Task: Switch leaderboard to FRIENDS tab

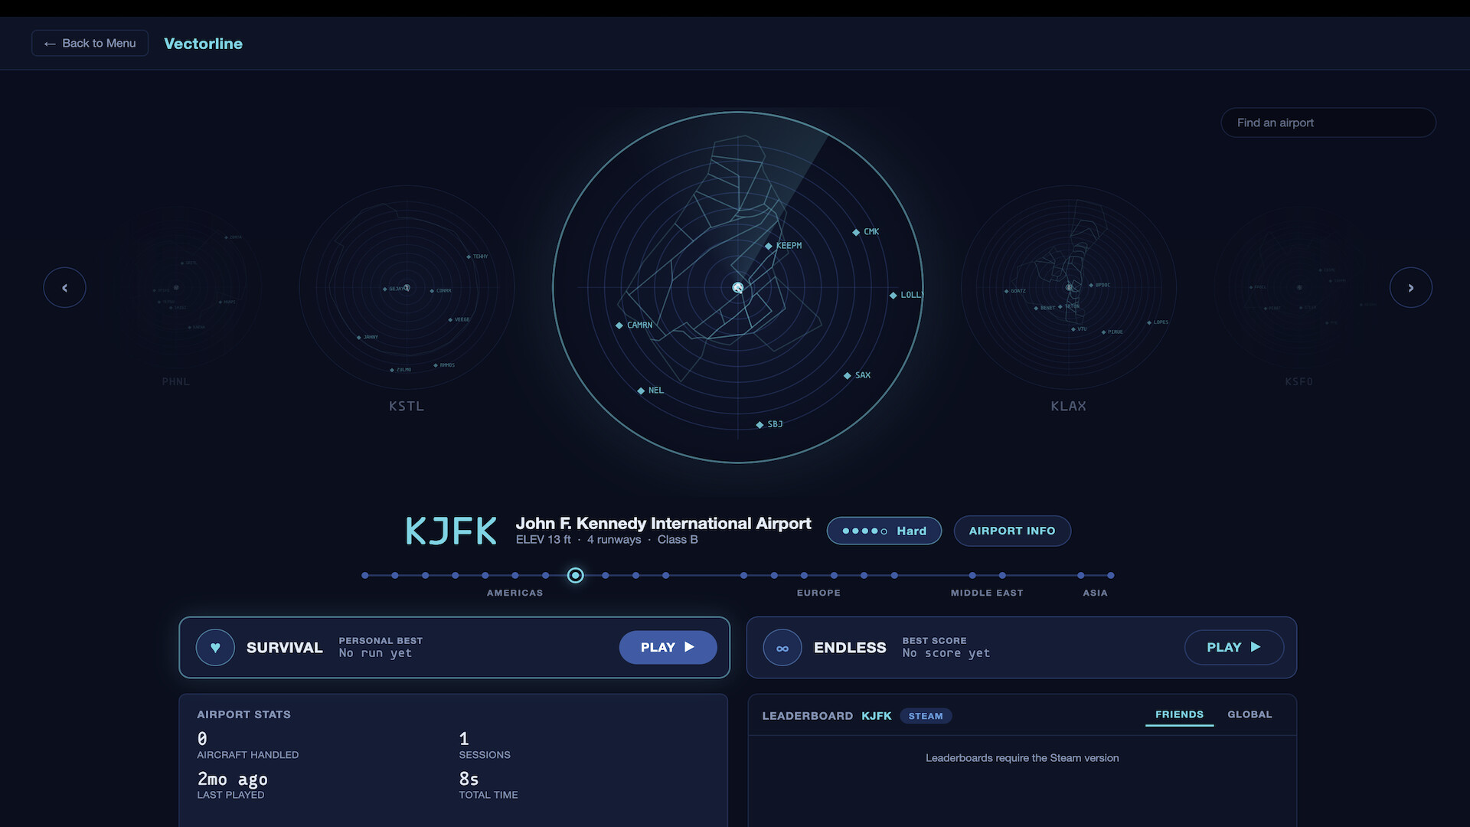Action: pos(1179,714)
